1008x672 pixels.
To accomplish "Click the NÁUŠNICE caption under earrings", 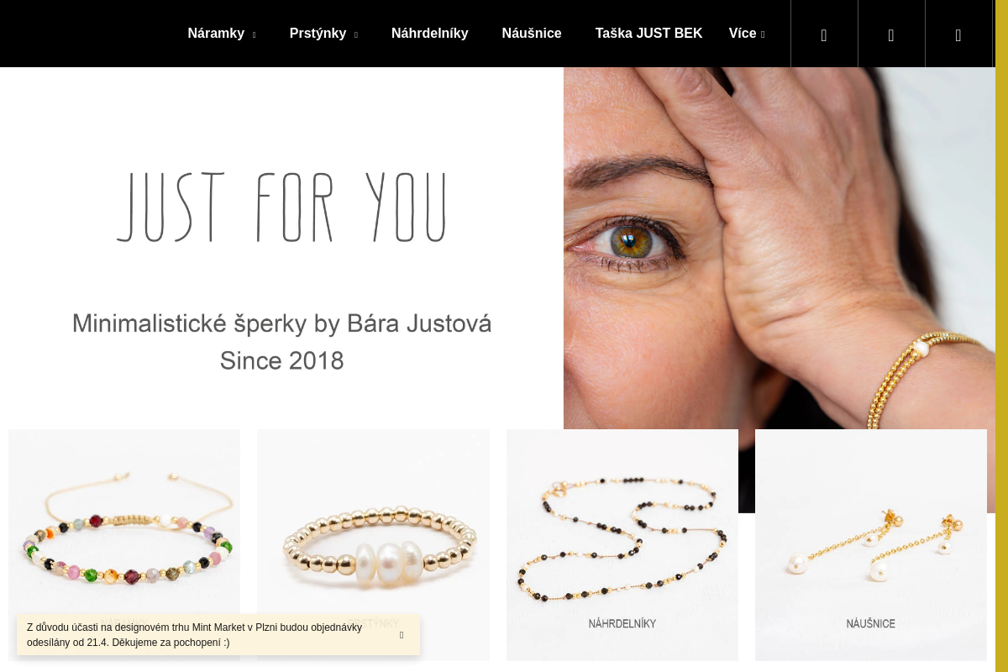I will point(871,624).
